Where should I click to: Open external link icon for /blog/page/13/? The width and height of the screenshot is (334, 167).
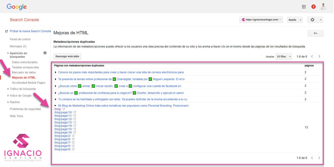75,122
